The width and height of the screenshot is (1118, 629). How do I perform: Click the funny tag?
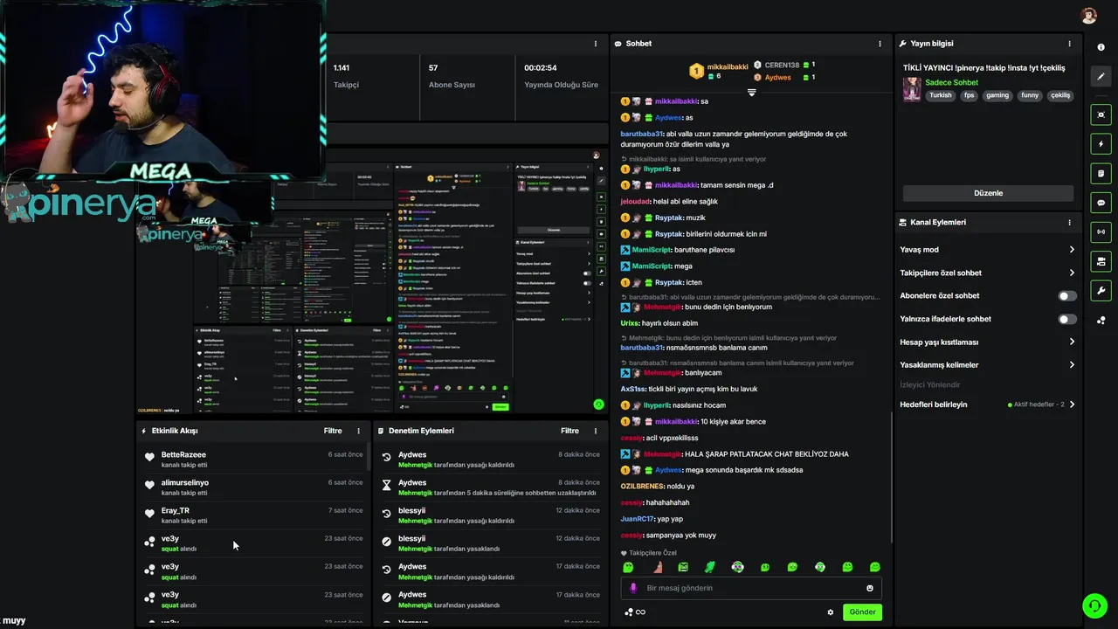pyautogui.click(x=1030, y=95)
